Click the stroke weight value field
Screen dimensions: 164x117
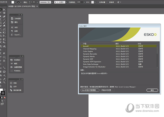click(x=33, y=2)
